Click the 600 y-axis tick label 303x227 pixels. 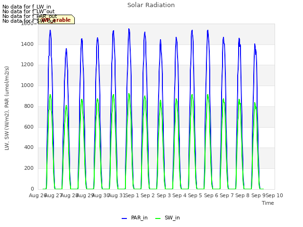[29, 127]
